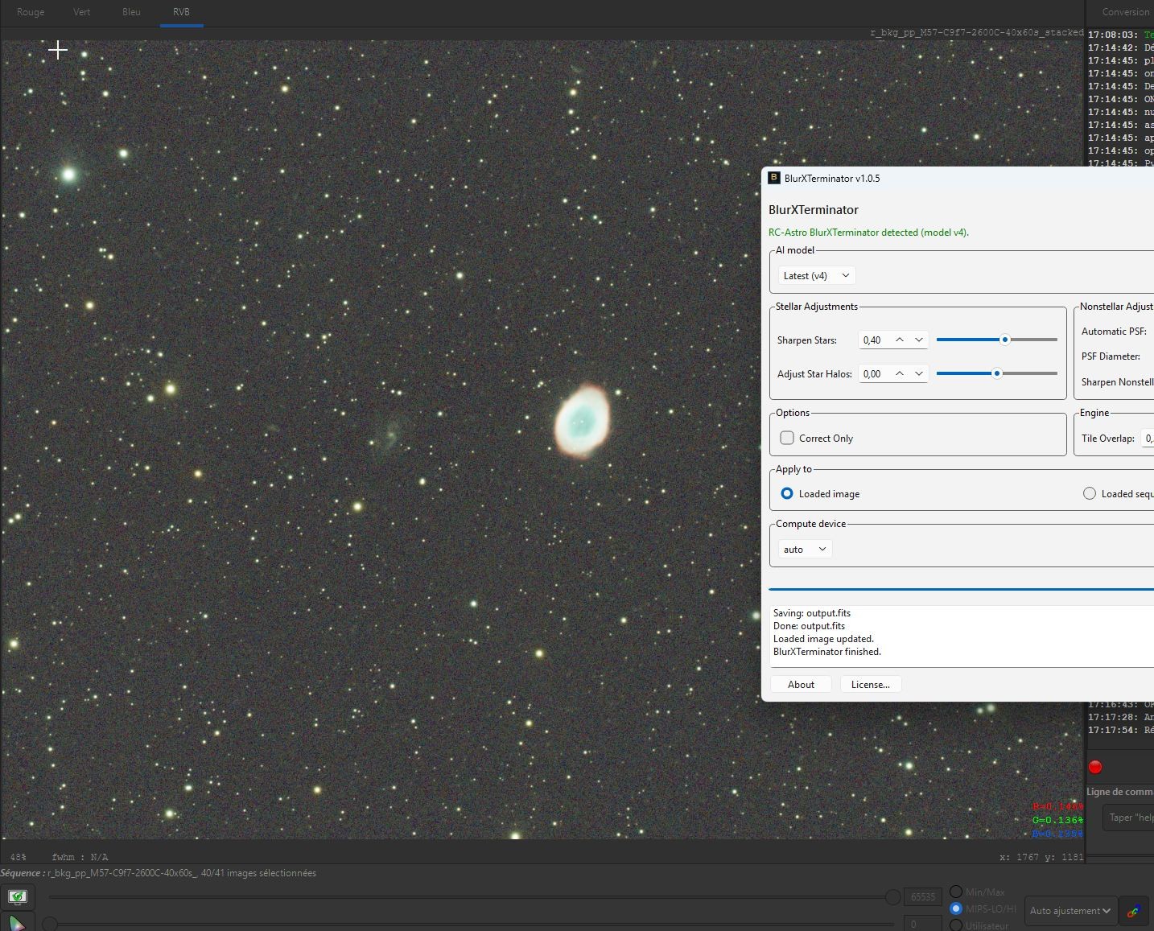
Task: Decrease Sharpen Stars with down arrow
Action: pos(919,340)
